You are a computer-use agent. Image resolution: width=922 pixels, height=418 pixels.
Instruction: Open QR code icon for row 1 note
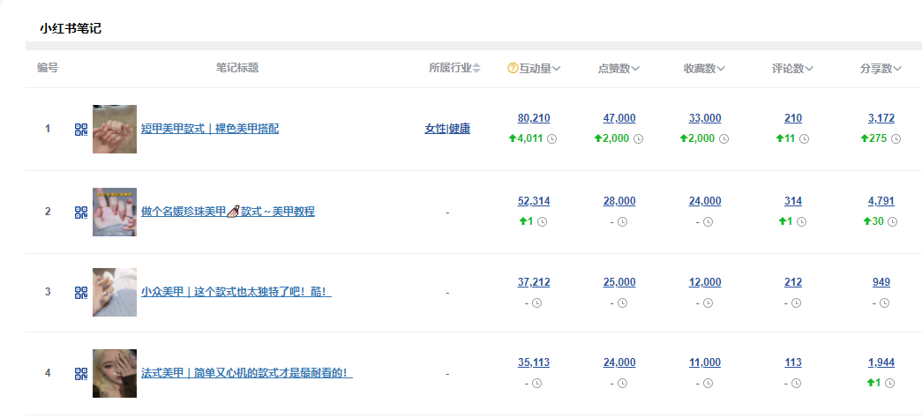coord(81,130)
